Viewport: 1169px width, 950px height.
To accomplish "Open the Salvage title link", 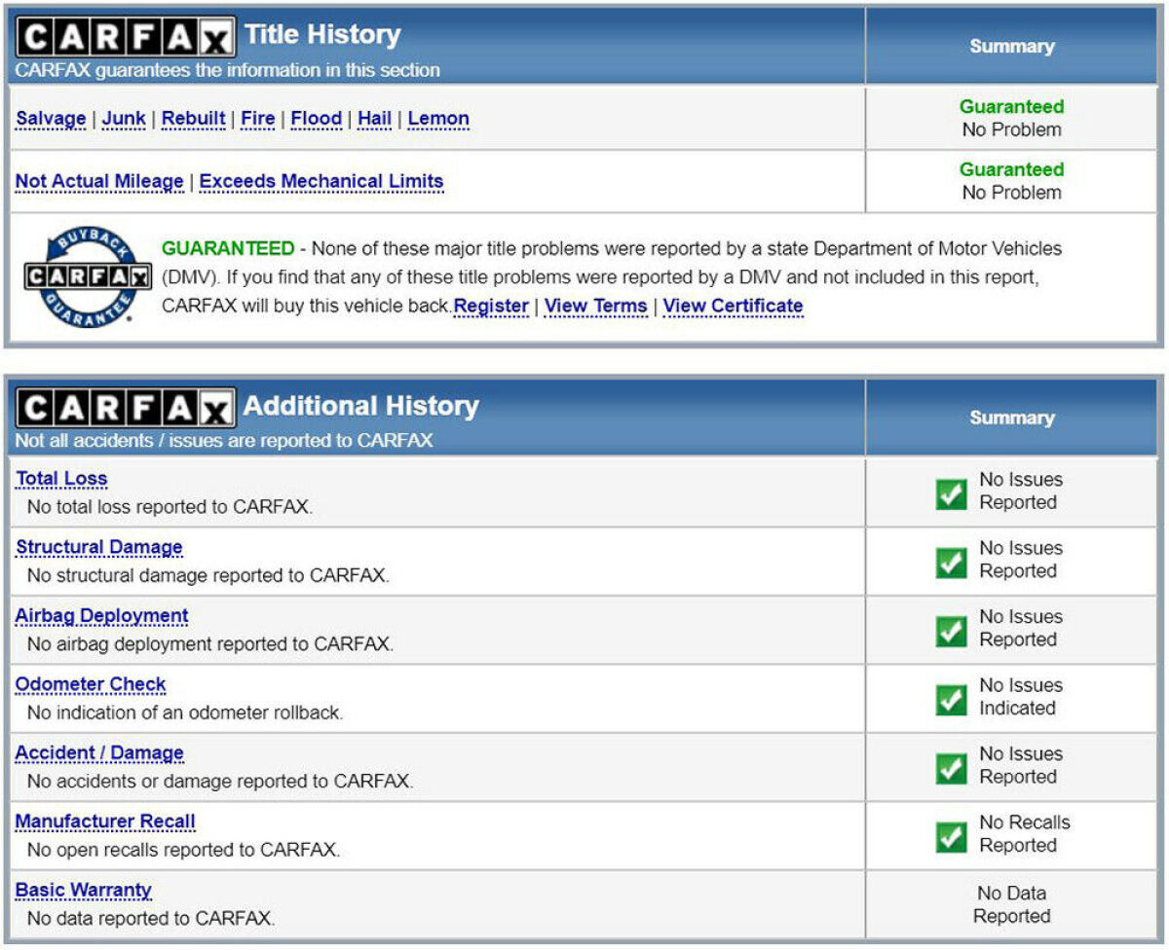I will [51, 119].
